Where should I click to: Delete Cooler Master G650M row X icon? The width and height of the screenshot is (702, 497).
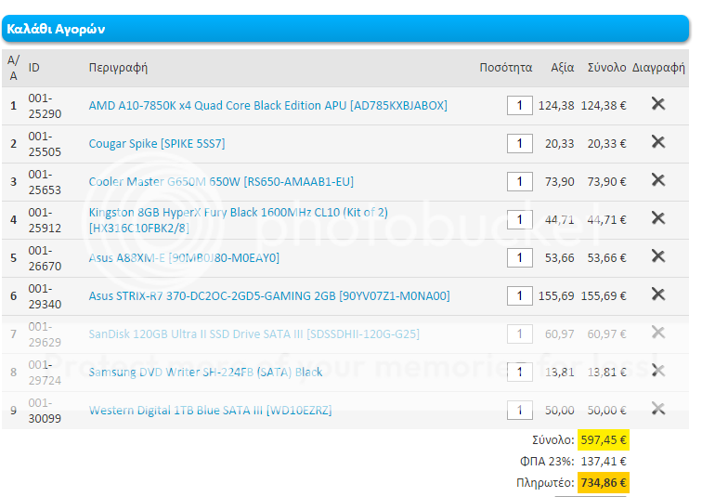tap(658, 180)
